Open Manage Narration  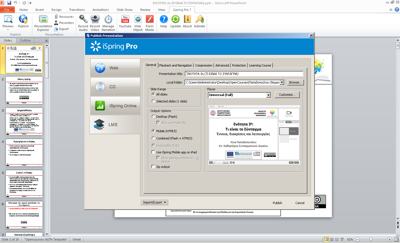(x=108, y=23)
